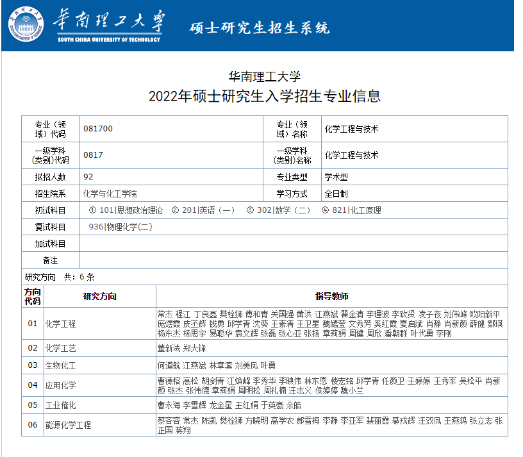The image size is (523, 457).
Task: Click the 生物化工 research direction
Action: click(61, 365)
